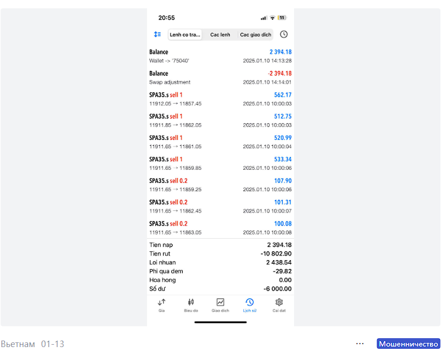Click the blue Мошенничество tag
The image size is (447, 359).
408,344
